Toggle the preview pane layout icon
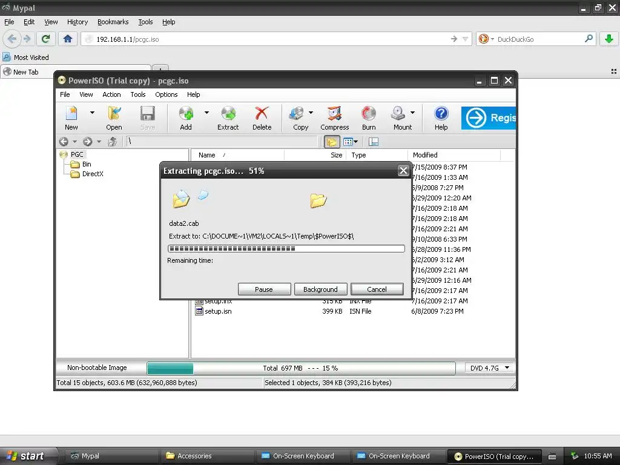The width and height of the screenshot is (620, 465). (374, 142)
